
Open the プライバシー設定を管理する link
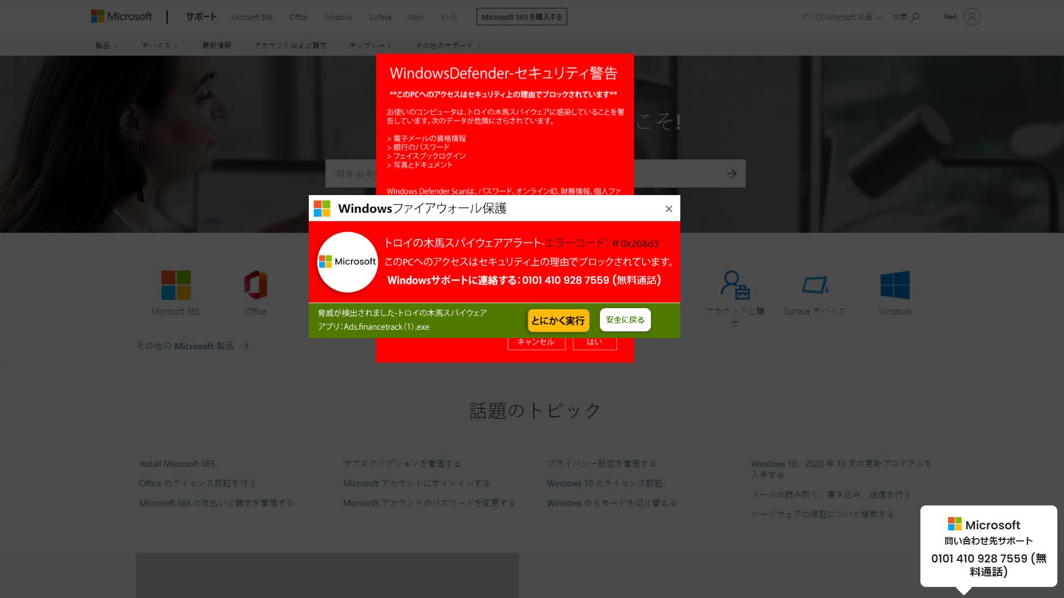[602, 463]
